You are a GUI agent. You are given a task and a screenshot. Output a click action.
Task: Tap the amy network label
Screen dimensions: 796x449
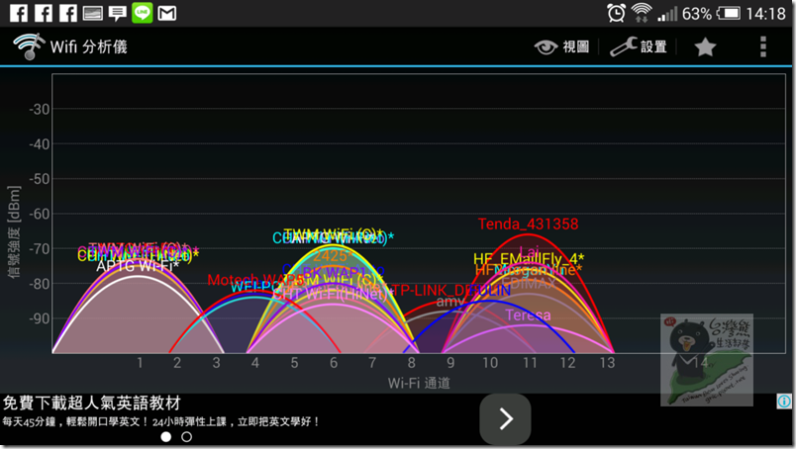[450, 302]
